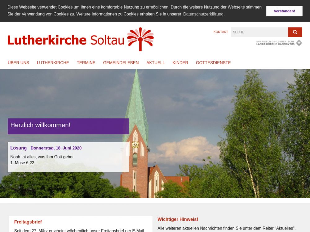Dismiss cookie notice with Verstanden button

point(284,11)
